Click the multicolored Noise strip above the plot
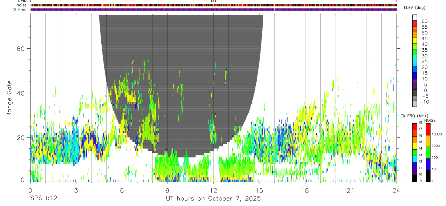Image resolution: width=446 pixels, height=206 pixels. click(x=214, y=5)
